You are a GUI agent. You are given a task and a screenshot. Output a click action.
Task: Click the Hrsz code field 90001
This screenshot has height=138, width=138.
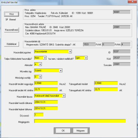point(122,12)
